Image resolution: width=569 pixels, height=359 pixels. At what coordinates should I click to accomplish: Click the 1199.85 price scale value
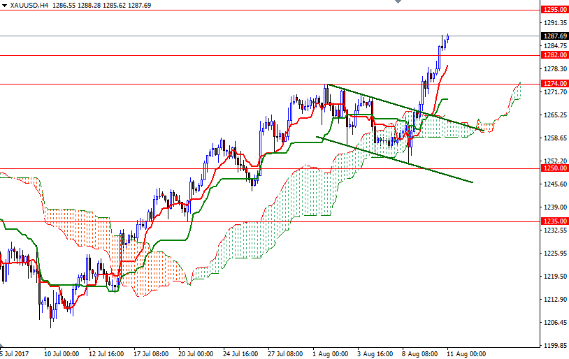[x=555, y=345]
